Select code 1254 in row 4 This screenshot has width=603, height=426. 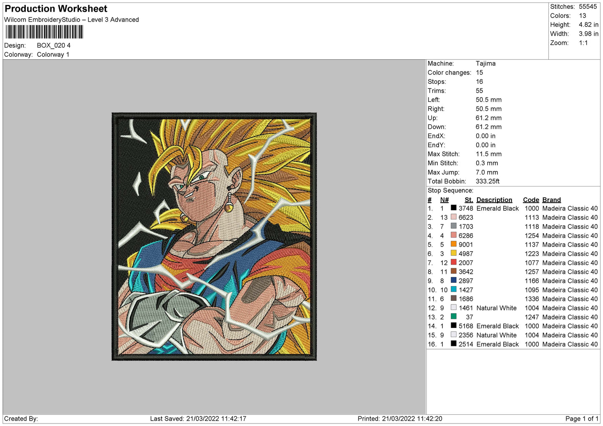(532, 236)
